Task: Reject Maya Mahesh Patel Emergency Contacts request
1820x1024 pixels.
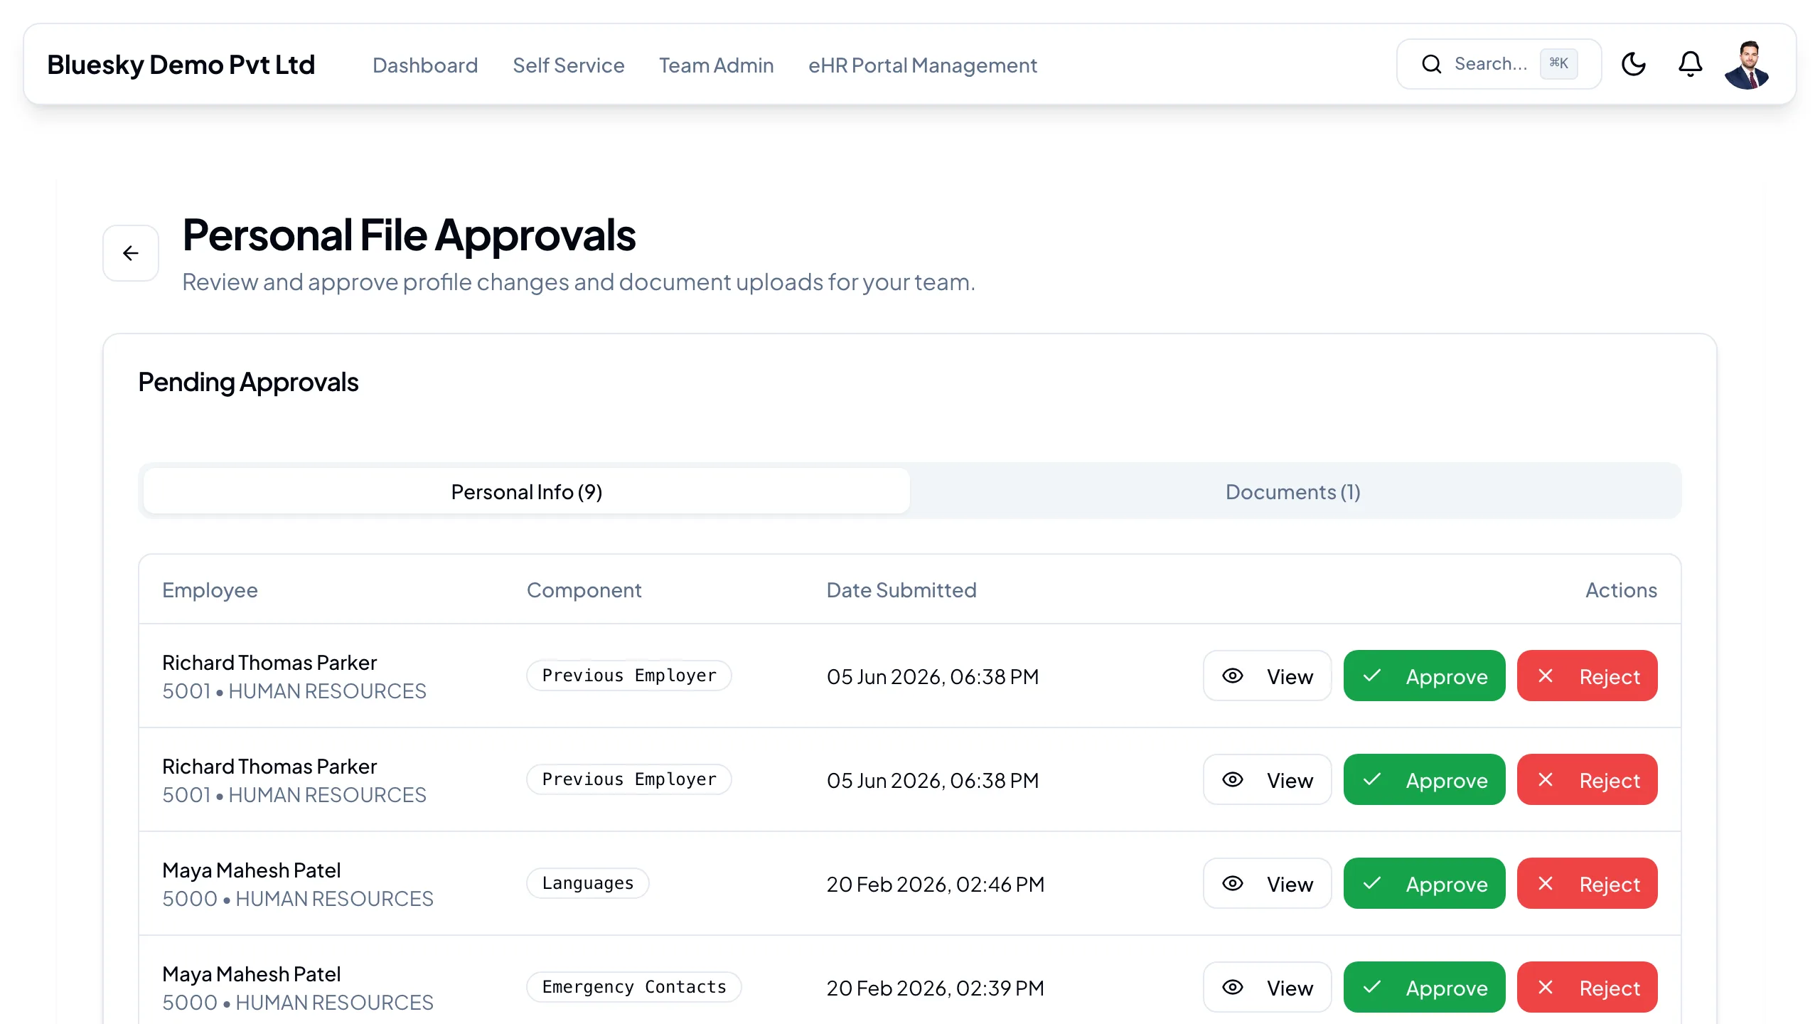Action: pos(1587,987)
